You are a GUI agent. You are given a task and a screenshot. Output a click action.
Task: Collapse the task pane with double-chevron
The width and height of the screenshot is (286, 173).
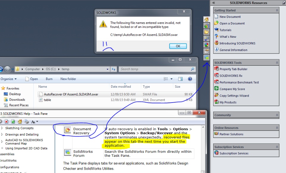pos(214,3)
